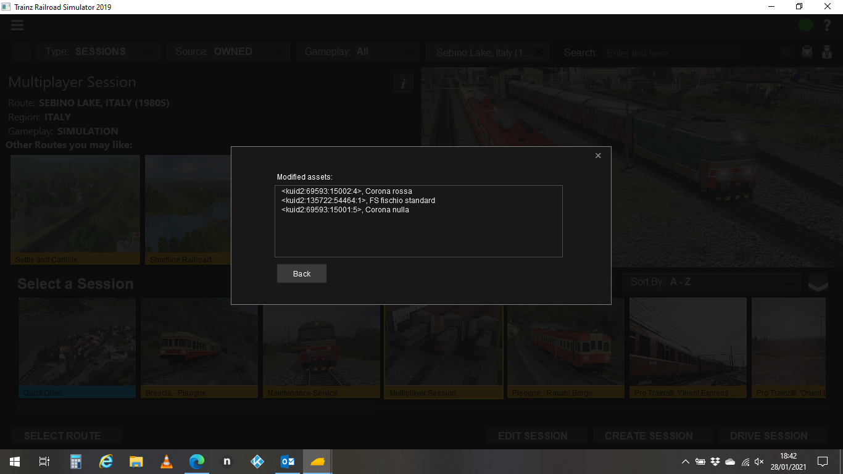Launch Internet Explorer from taskbar
843x474 pixels.
(106, 461)
